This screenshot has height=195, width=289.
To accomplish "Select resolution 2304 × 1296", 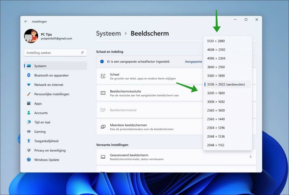I will (x=228, y=128).
